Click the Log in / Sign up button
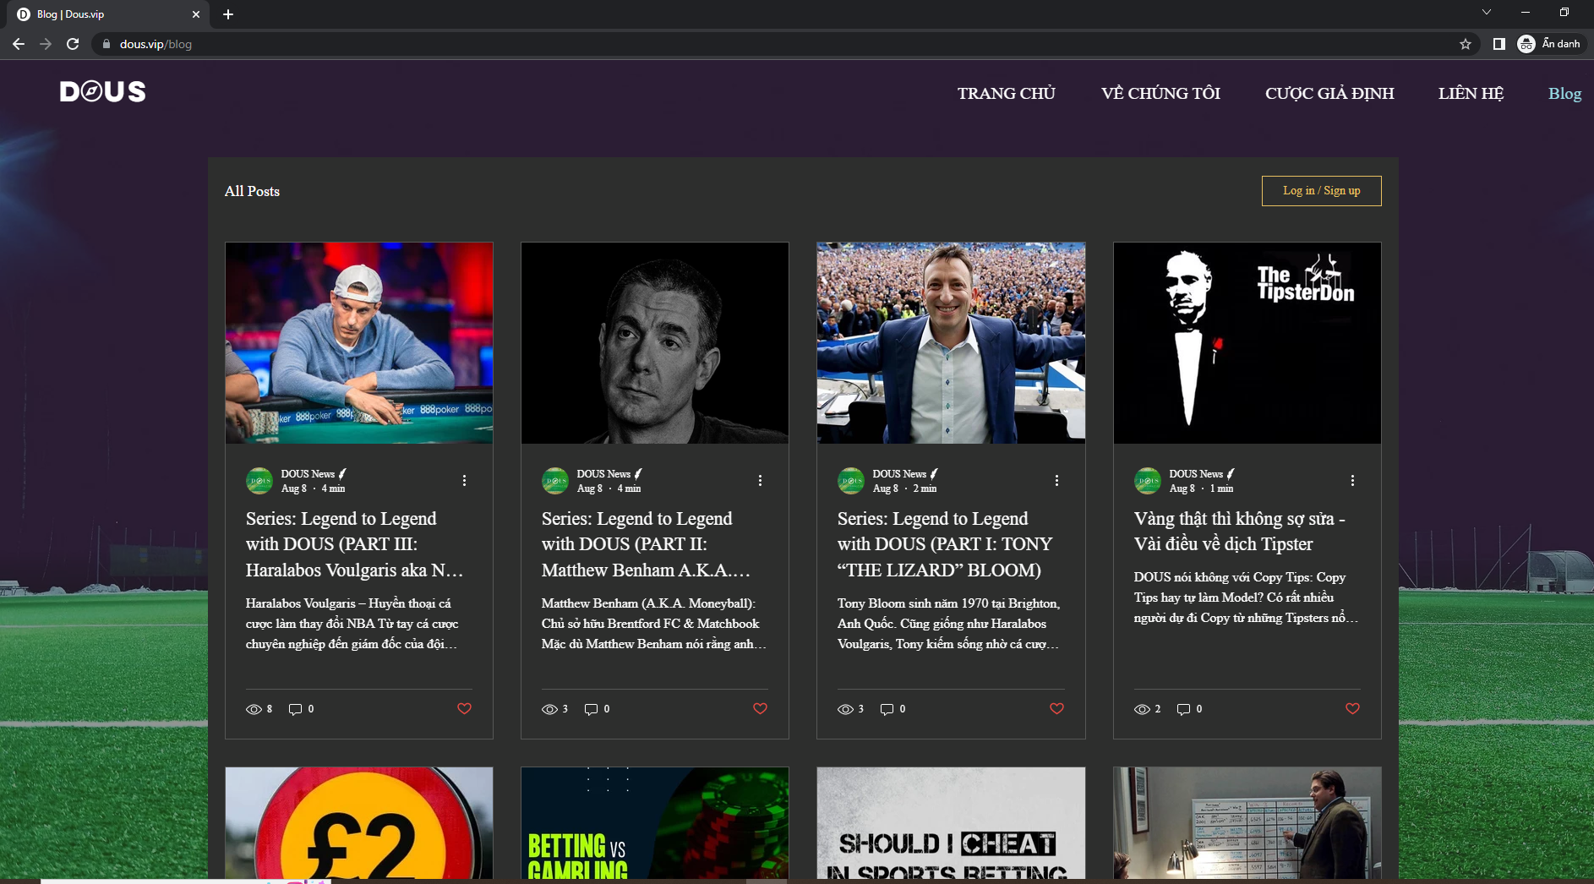Viewport: 1594px width, 884px height. click(1321, 191)
